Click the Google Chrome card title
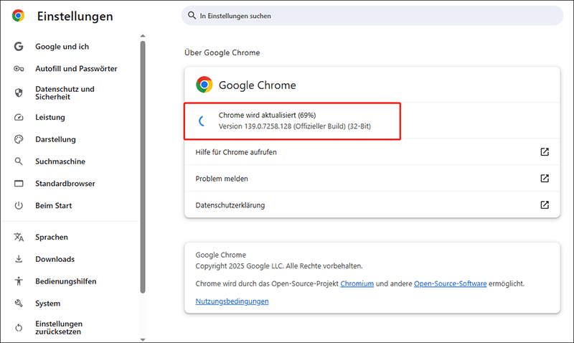Image resolution: width=574 pixels, height=343 pixels. point(258,85)
